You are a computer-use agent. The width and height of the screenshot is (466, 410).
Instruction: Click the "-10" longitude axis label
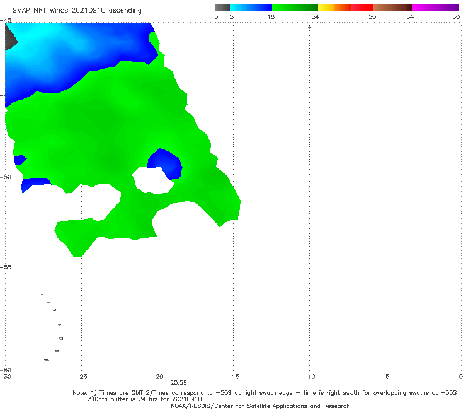[x=309, y=377]
